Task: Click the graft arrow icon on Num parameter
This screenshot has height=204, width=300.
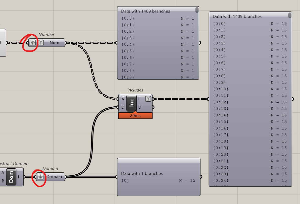Action: [33, 42]
